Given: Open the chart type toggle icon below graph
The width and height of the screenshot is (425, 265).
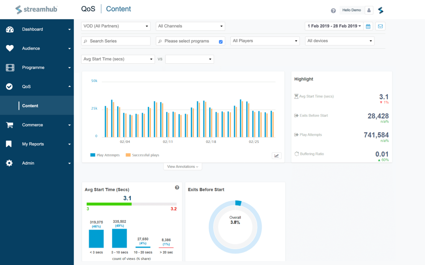Looking at the screenshot, I should pos(277,155).
